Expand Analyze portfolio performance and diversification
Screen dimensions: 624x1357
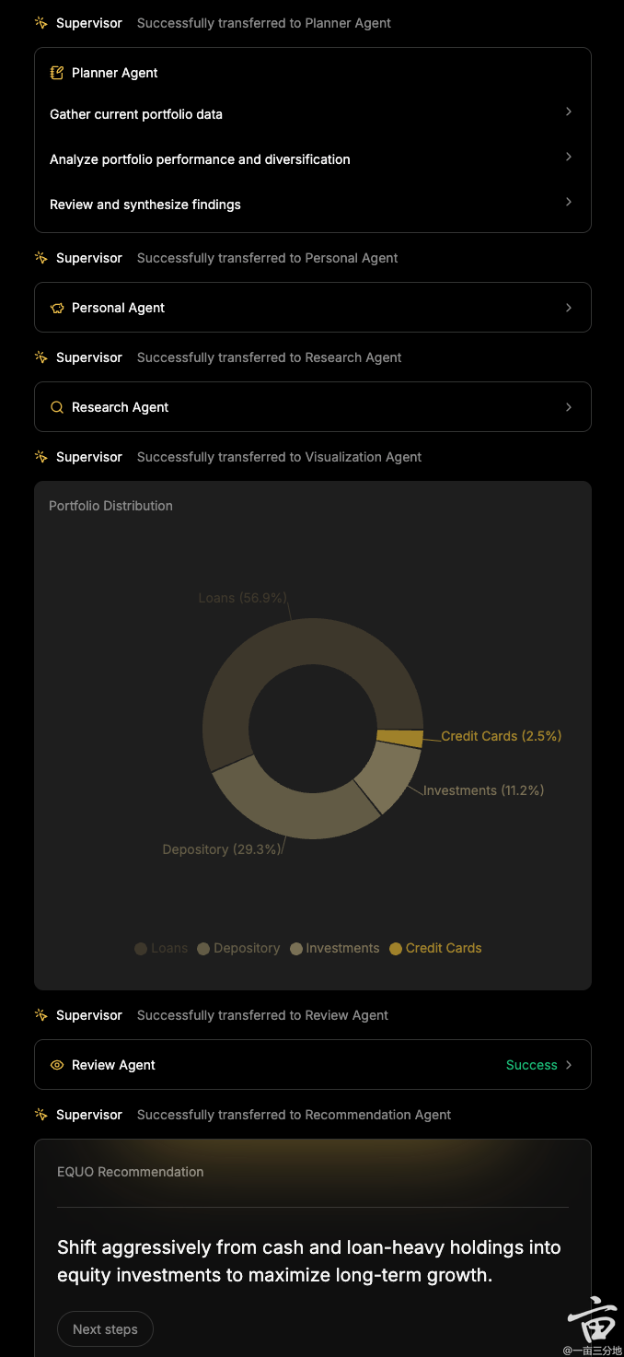pyautogui.click(x=569, y=157)
